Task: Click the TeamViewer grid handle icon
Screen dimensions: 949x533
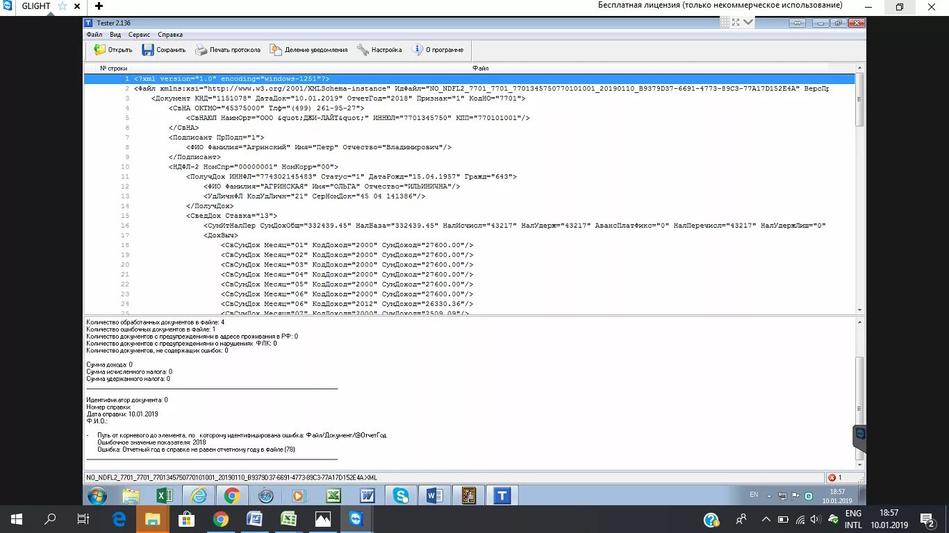Action: (725, 22)
